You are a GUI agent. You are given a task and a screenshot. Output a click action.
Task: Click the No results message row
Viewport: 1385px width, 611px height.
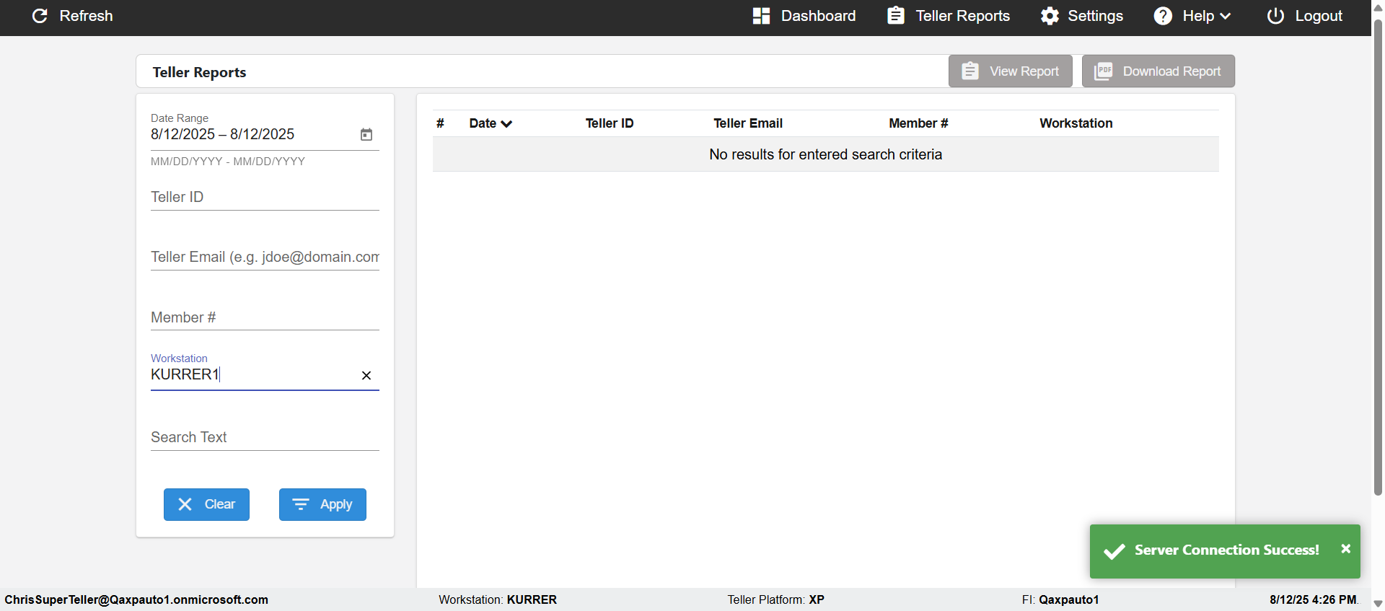click(x=826, y=154)
